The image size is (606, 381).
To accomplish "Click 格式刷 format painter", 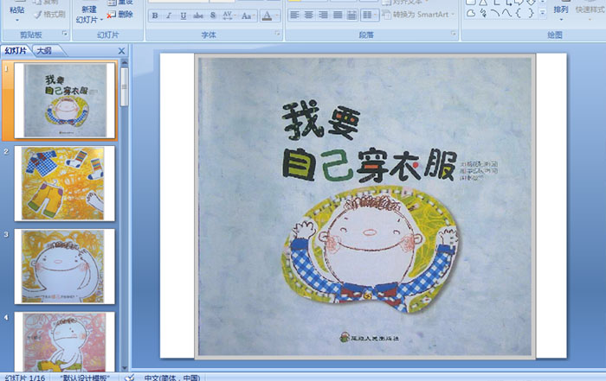I will [x=49, y=15].
